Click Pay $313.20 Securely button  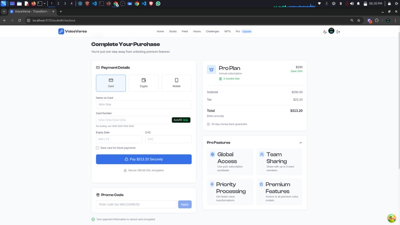[143, 159]
